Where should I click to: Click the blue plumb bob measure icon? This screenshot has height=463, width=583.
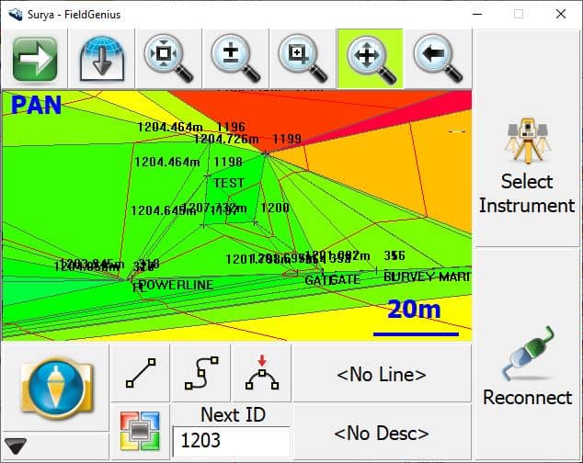click(x=55, y=388)
